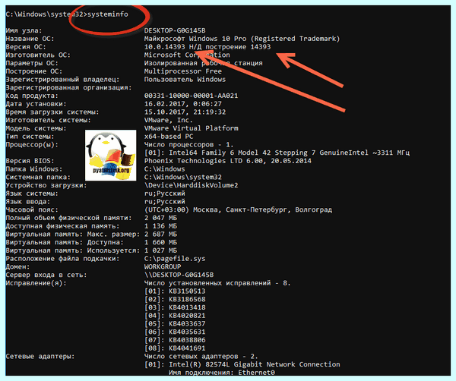Click Multiprocessor Free build value
This screenshot has height=381, width=456.
(183, 71)
